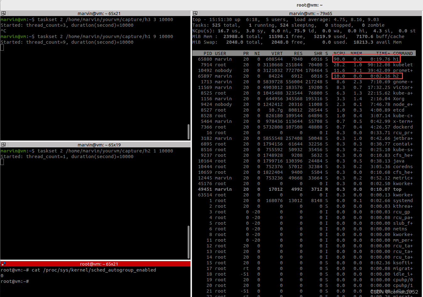Click the PID column header in top

pos(208,53)
